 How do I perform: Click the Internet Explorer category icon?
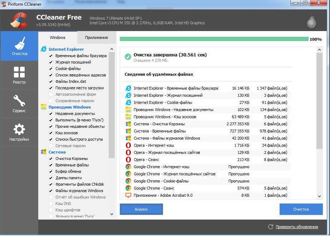click(44, 49)
